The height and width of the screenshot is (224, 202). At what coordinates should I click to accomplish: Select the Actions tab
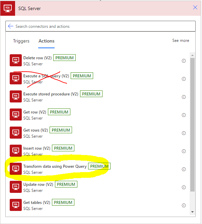47,41
